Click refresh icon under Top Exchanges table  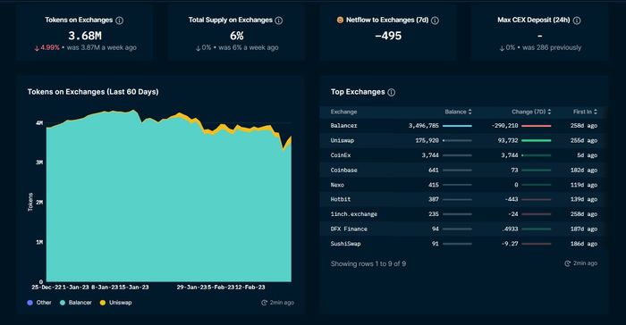tap(567, 263)
